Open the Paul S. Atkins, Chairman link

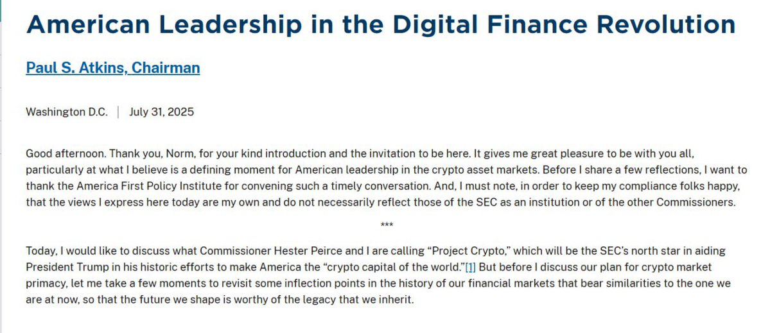tap(113, 67)
